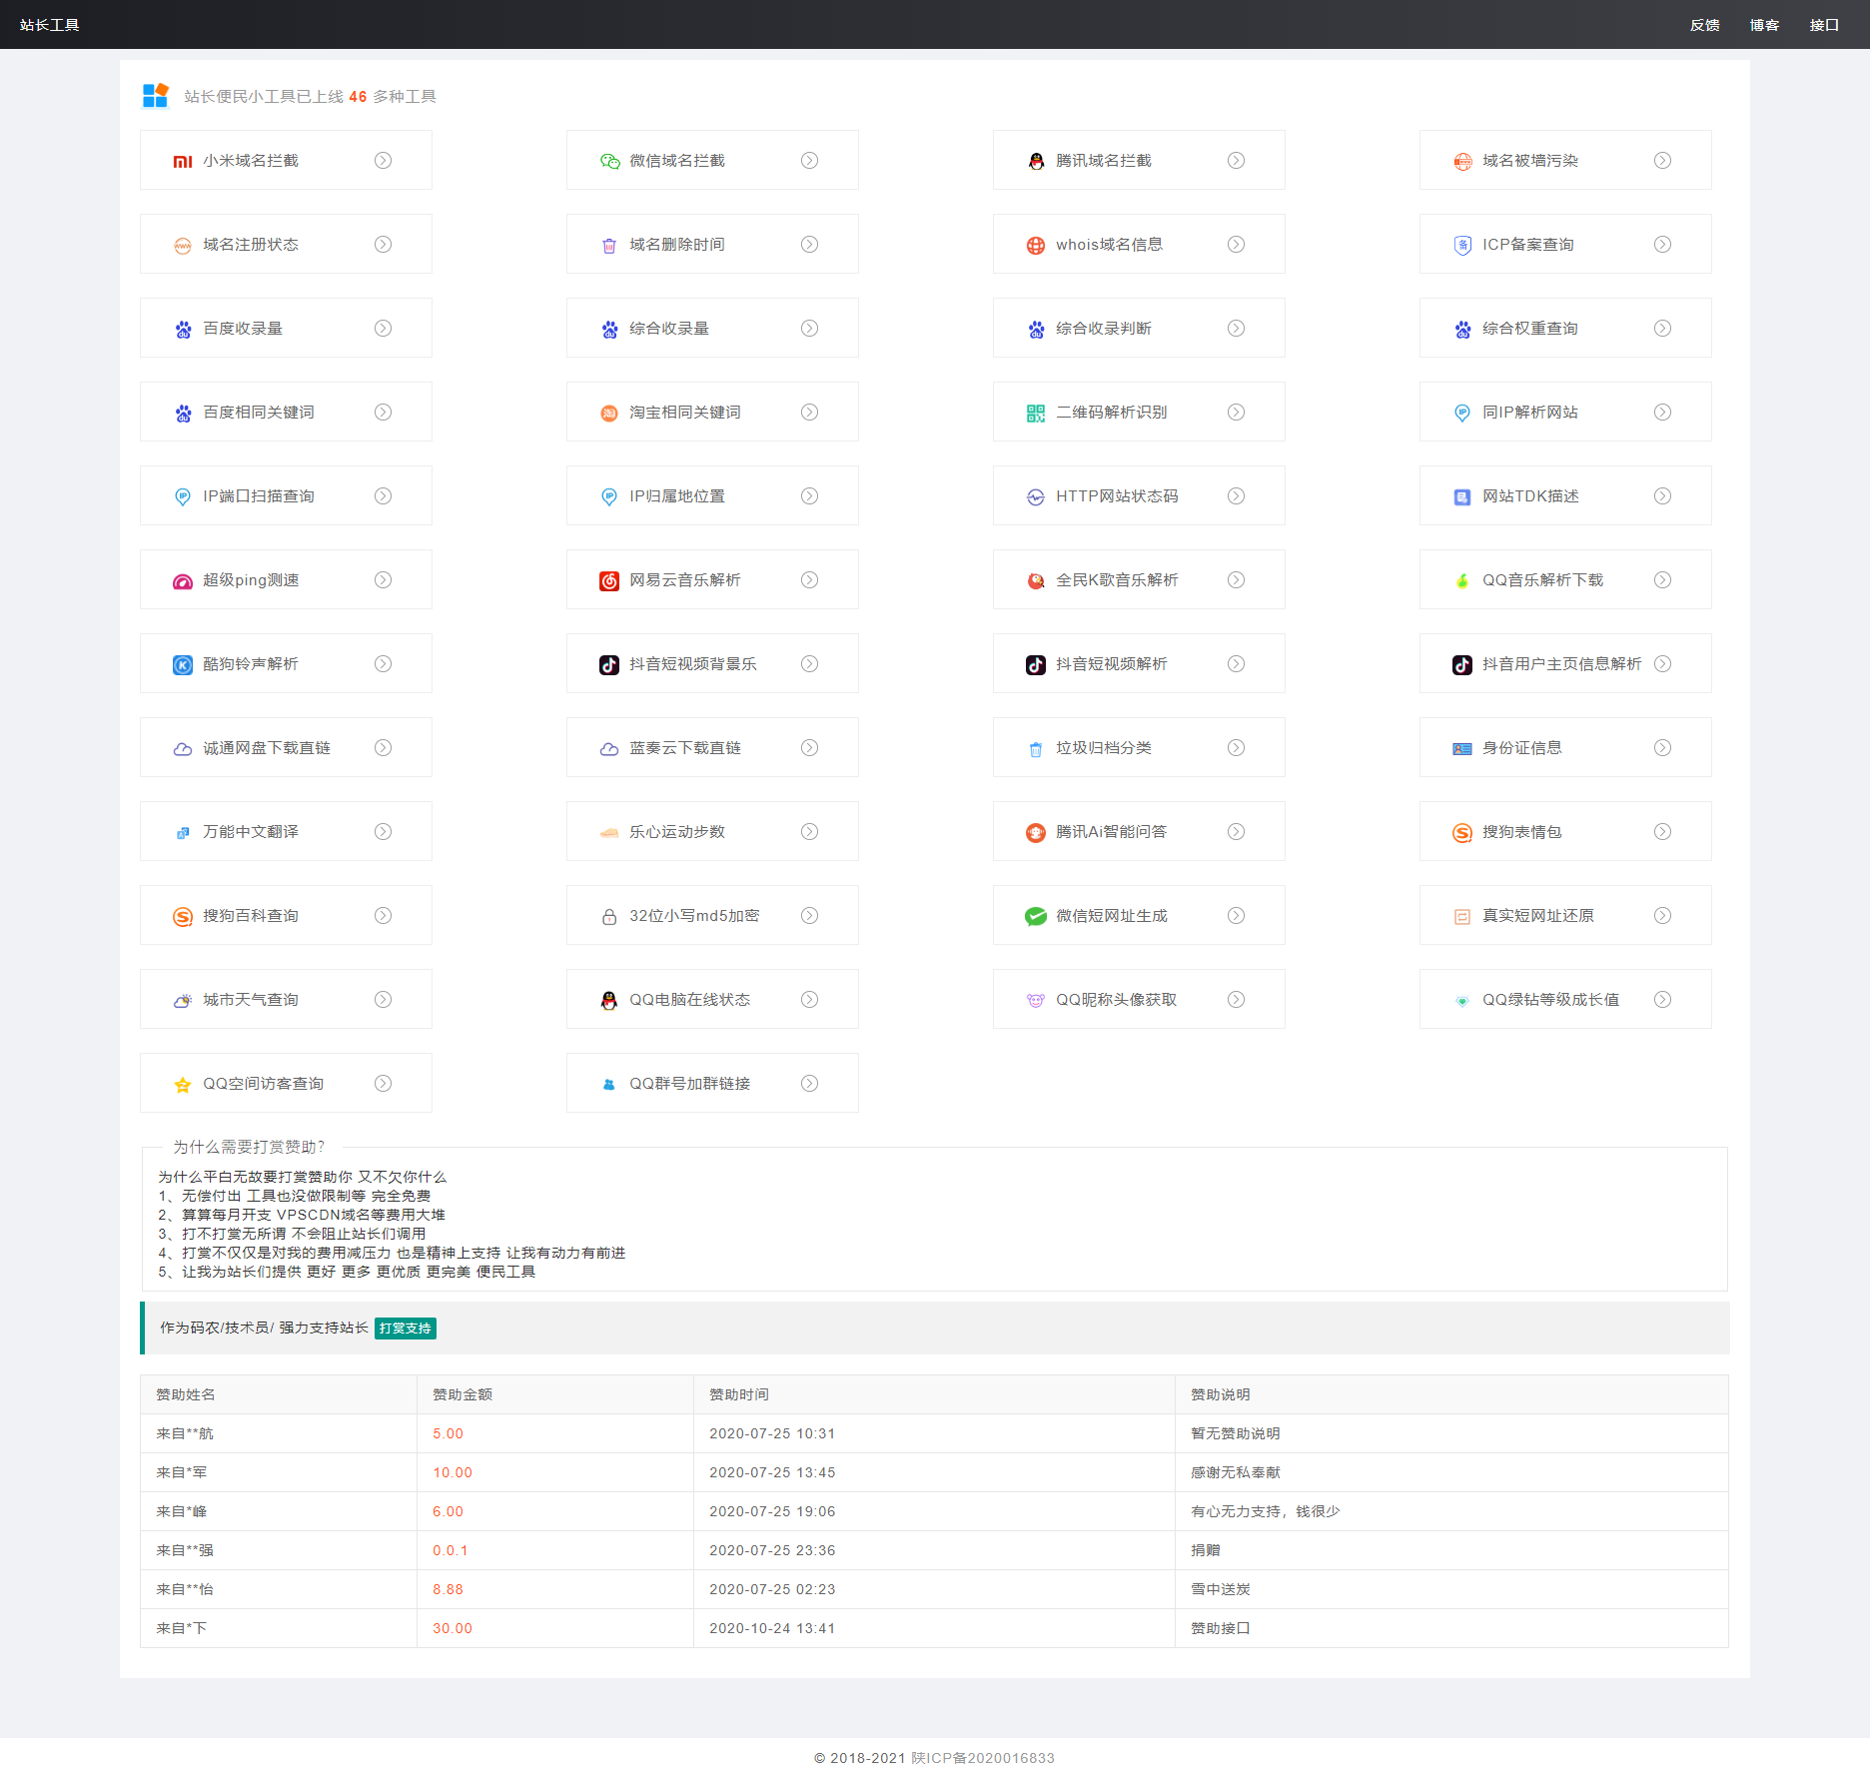Click the star icon beside QQ空间访客查询
This screenshot has height=1777, width=1870.
pyautogui.click(x=182, y=1084)
